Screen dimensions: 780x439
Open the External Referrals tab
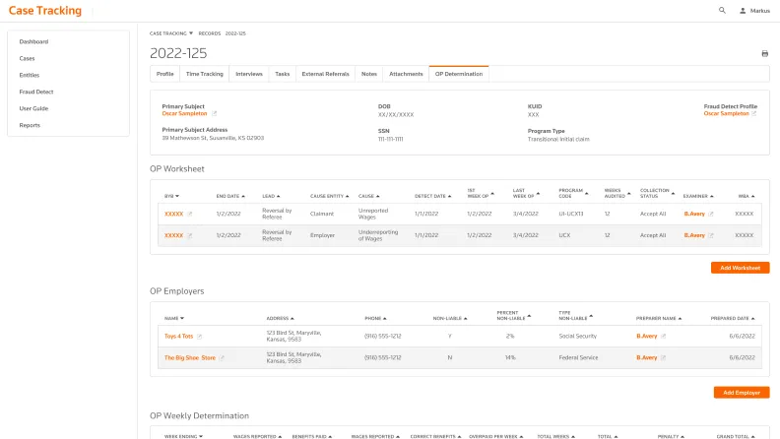(325, 74)
